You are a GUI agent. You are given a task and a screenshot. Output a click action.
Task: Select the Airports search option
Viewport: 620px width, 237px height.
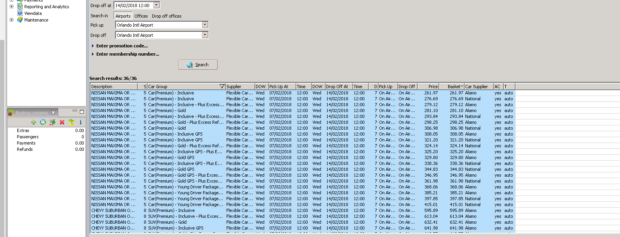(123, 16)
